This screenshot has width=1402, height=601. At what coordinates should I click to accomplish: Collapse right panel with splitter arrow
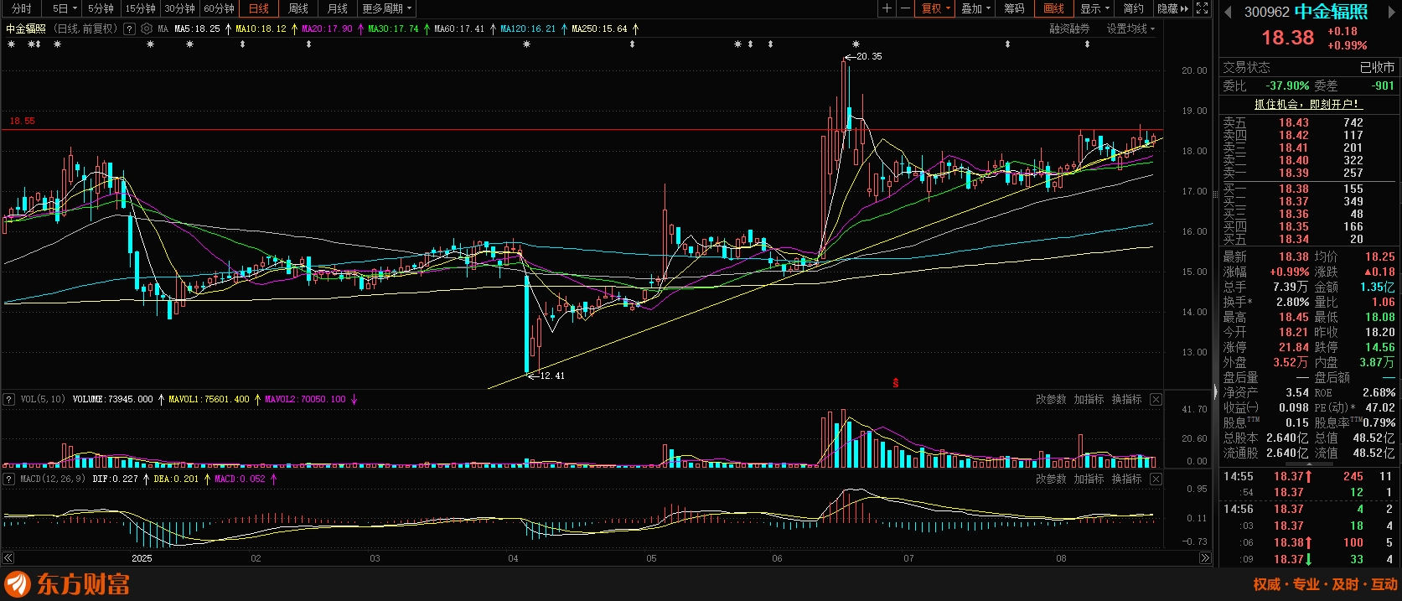(x=1215, y=391)
